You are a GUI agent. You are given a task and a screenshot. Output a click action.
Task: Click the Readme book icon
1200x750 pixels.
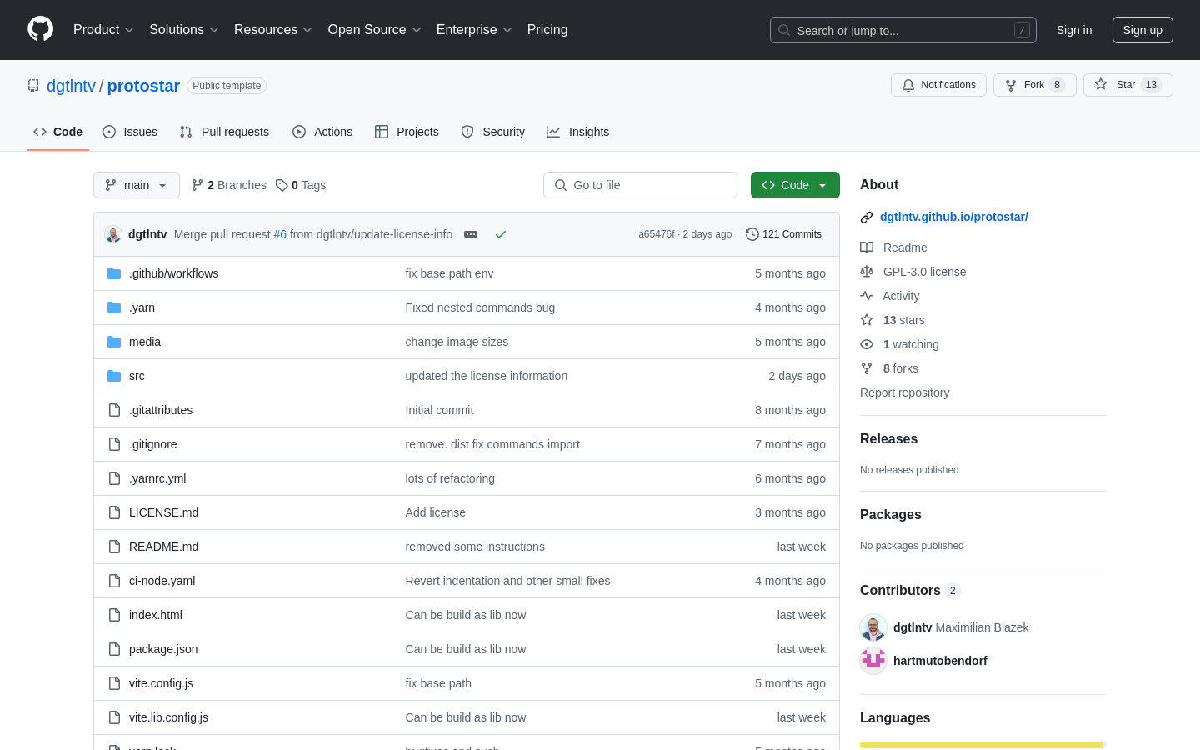867,247
